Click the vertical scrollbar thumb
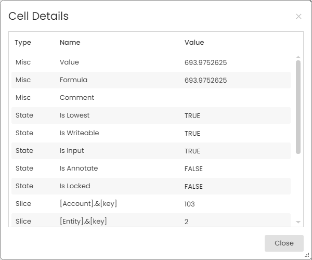 click(x=298, y=107)
